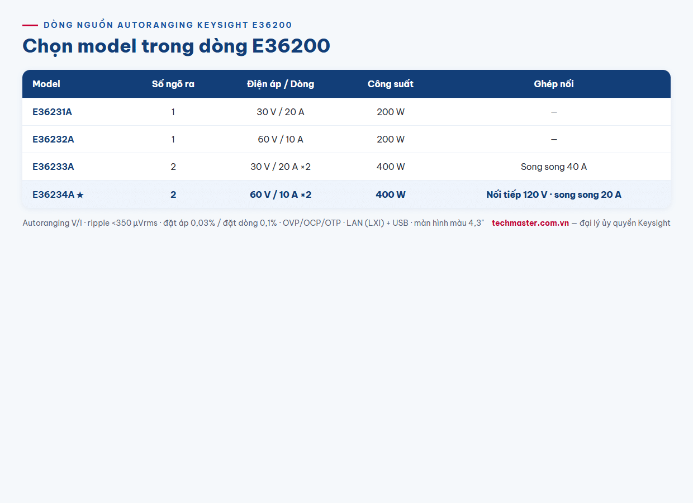Click the Ghép nối column header

[554, 84]
